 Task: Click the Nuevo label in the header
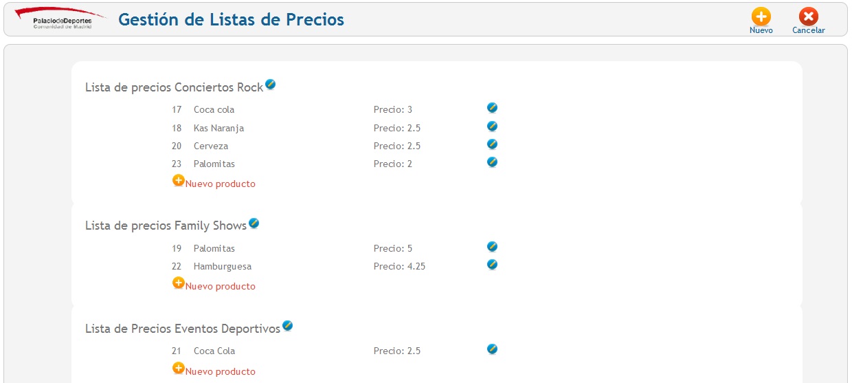[761, 31]
